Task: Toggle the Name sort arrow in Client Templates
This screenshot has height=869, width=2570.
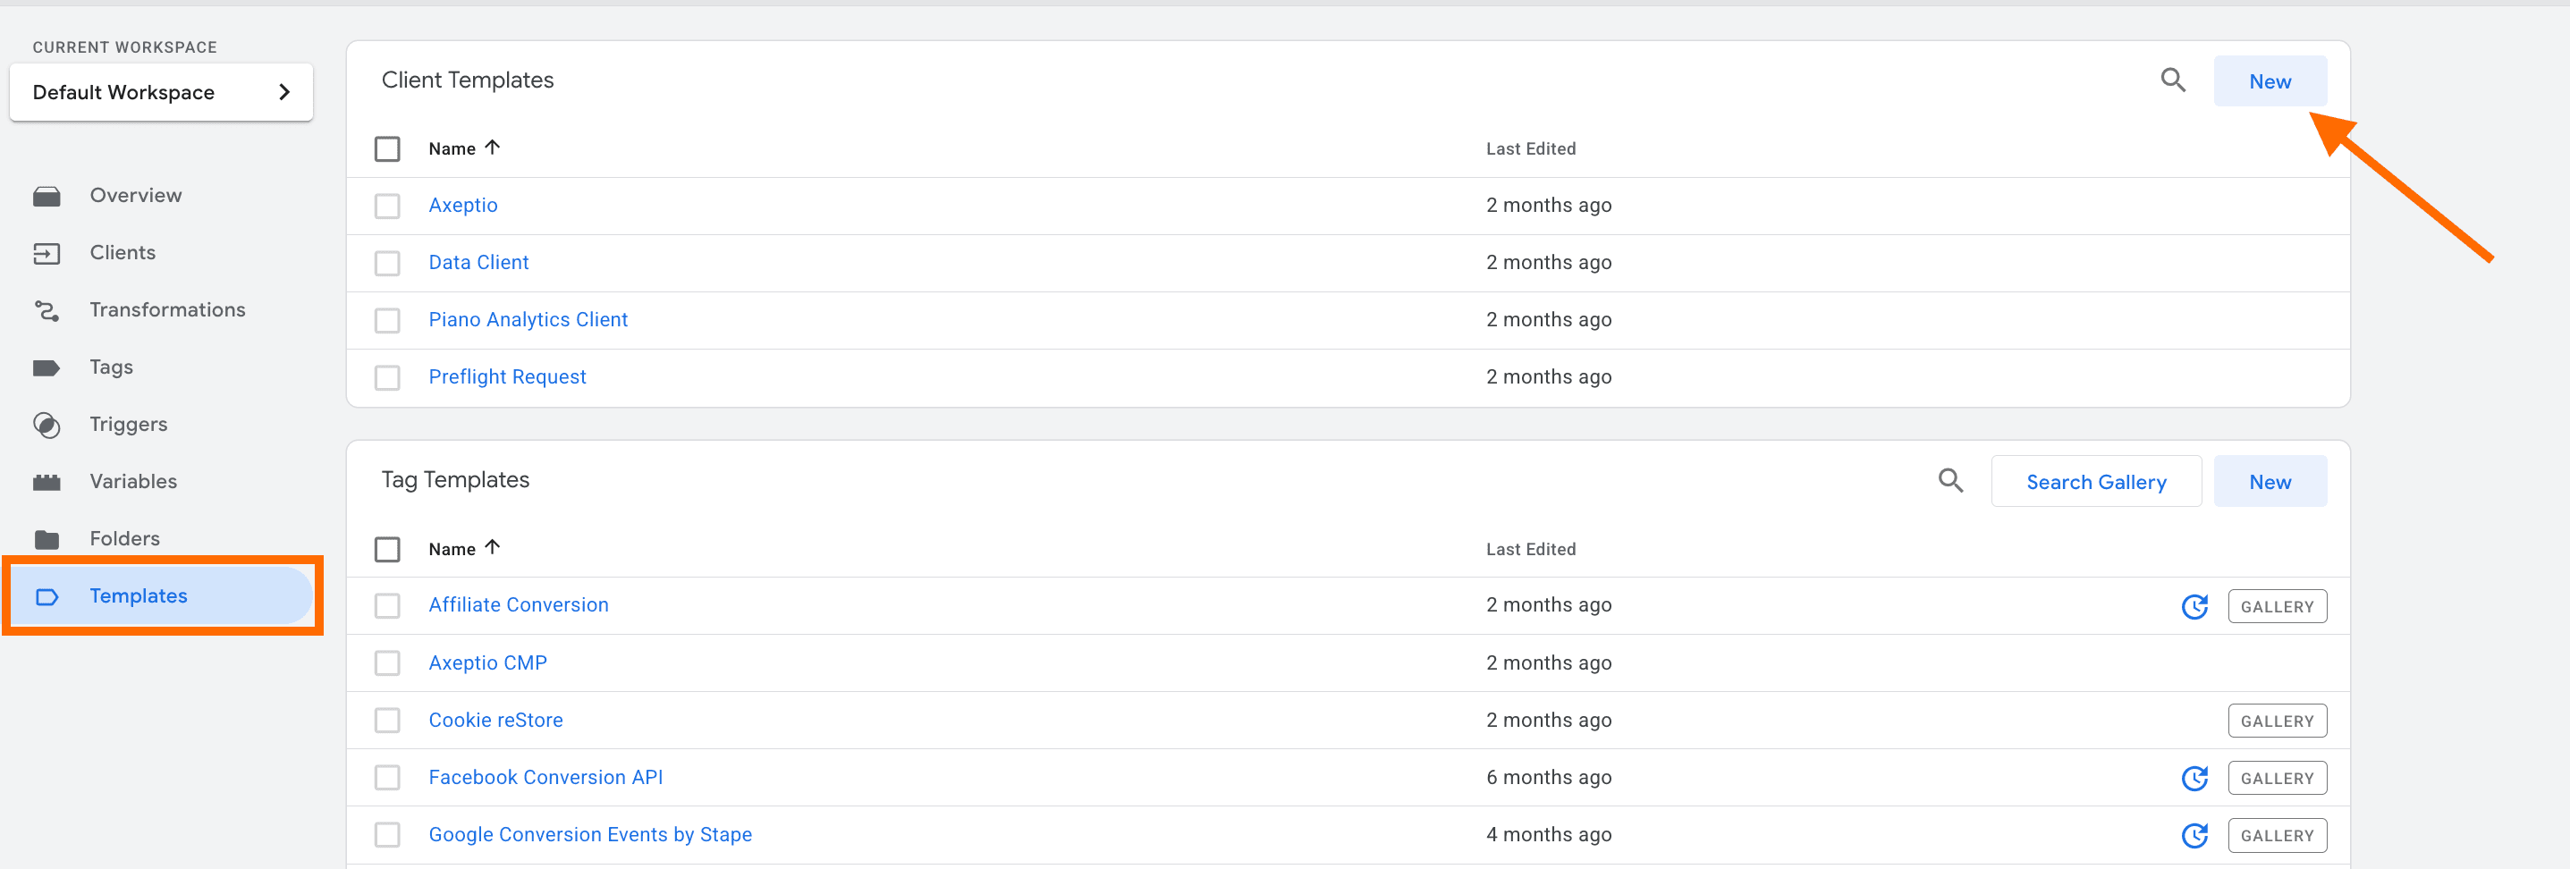Action: point(493,148)
